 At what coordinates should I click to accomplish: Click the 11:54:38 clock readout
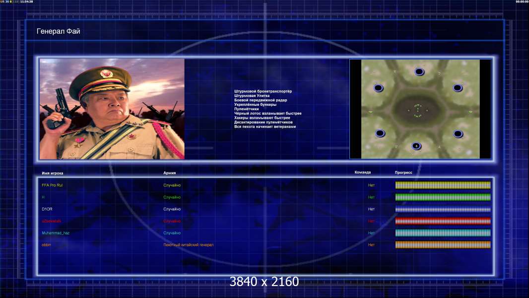[27, 1]
